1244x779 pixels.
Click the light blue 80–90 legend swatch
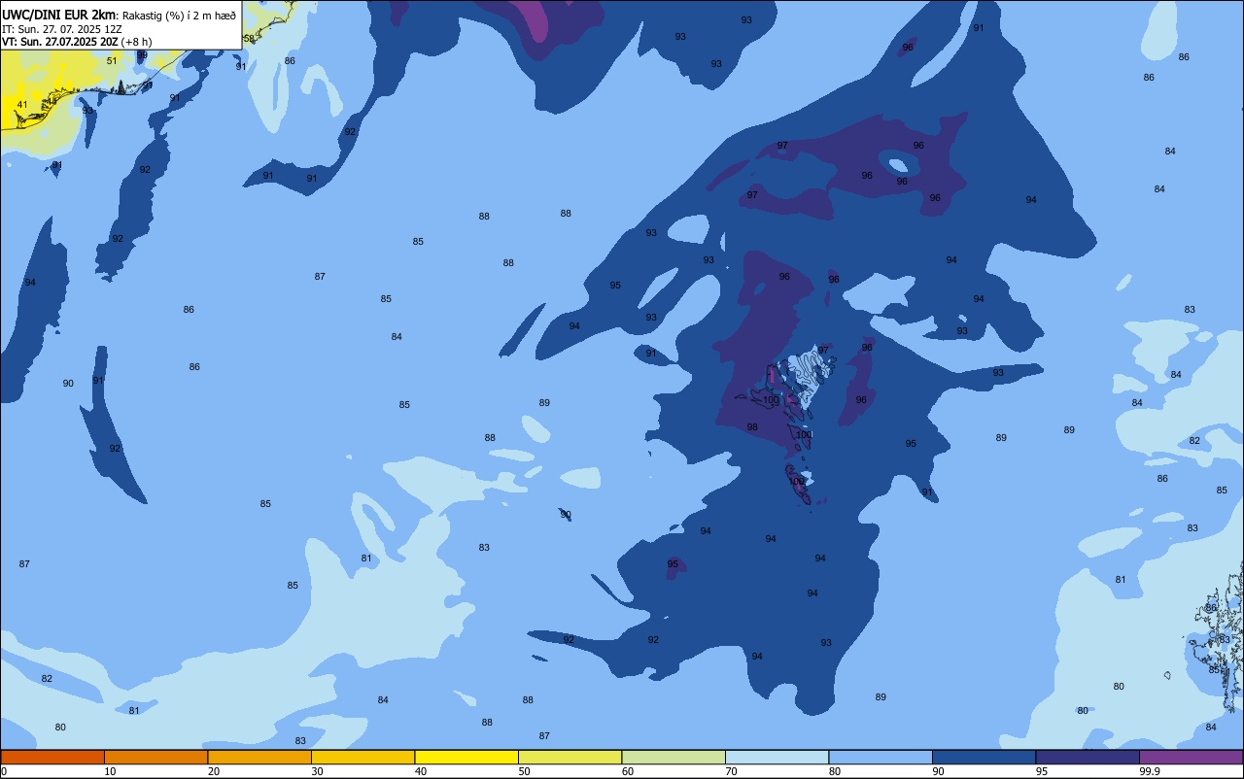(881, 757)
